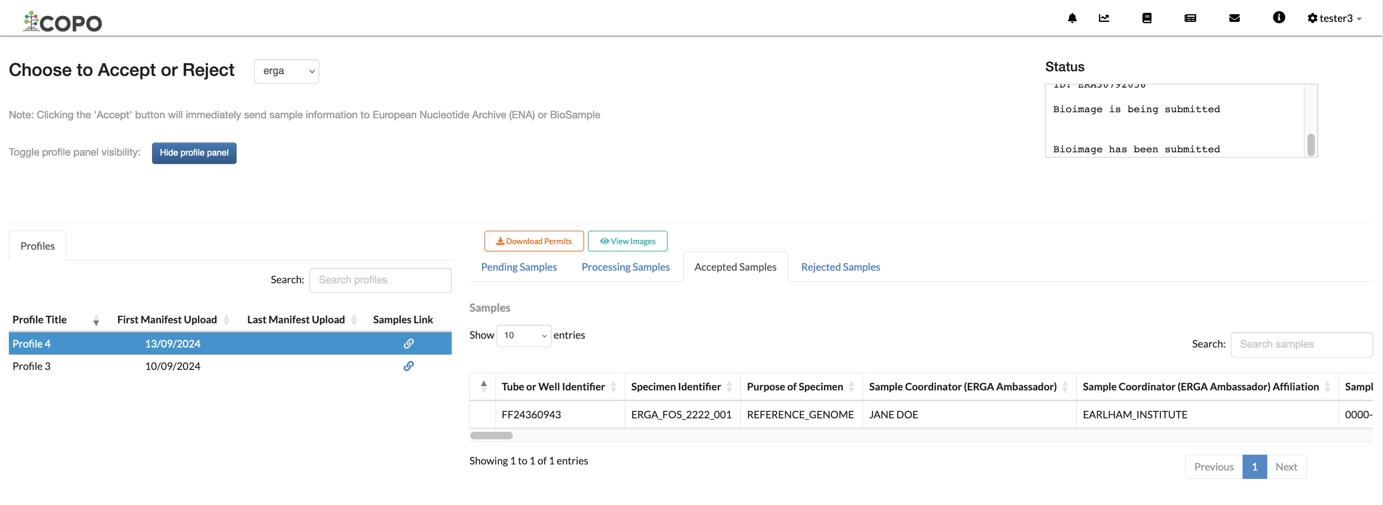Open the erga group dropdown
The height and width of the screenshot is (505, 1383).
click(x=286, y=71)
